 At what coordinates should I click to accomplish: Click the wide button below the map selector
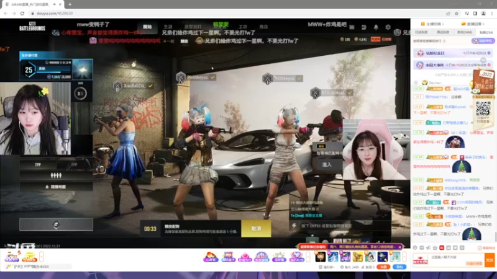pos(56,224)
